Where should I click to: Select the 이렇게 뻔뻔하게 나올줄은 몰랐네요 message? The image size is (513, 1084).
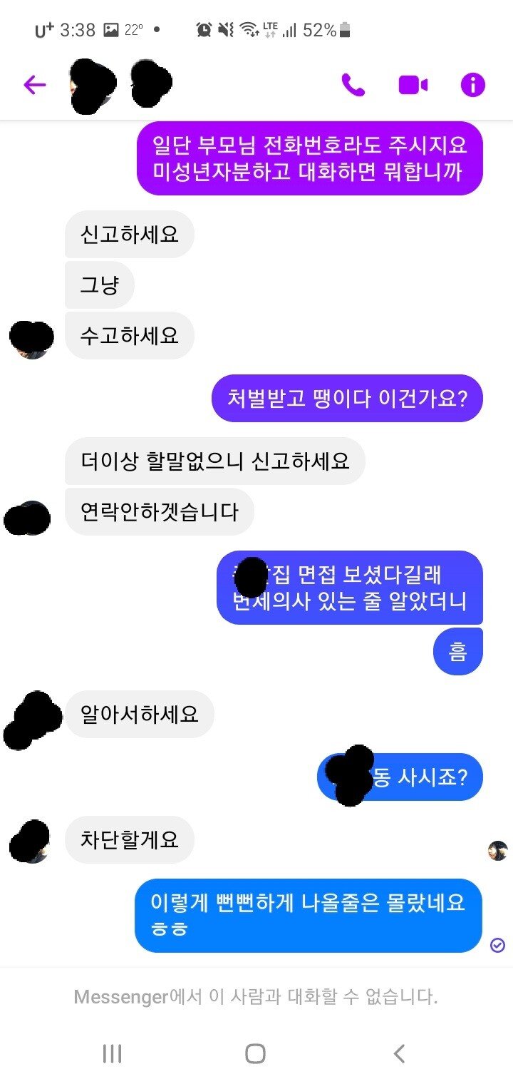tap(309, 915)
